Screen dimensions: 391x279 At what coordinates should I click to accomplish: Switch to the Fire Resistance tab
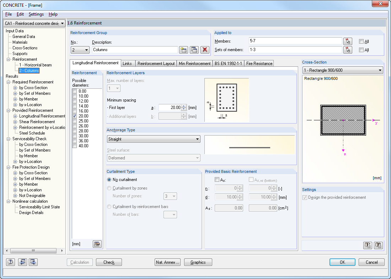point(259,64)
